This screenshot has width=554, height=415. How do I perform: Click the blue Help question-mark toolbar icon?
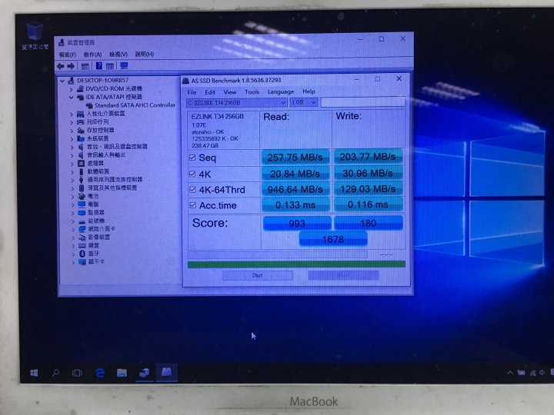(99, 65)
